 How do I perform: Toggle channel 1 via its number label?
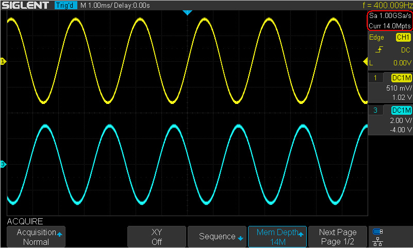coord(375,78)
